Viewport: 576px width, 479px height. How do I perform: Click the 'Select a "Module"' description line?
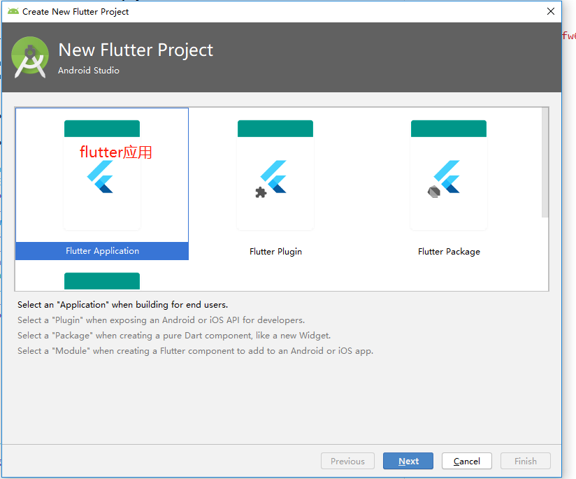(196, 351)
